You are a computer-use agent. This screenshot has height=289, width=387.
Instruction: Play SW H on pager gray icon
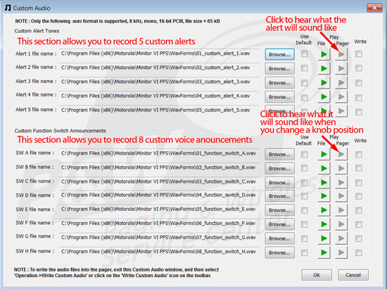[341, 252]
